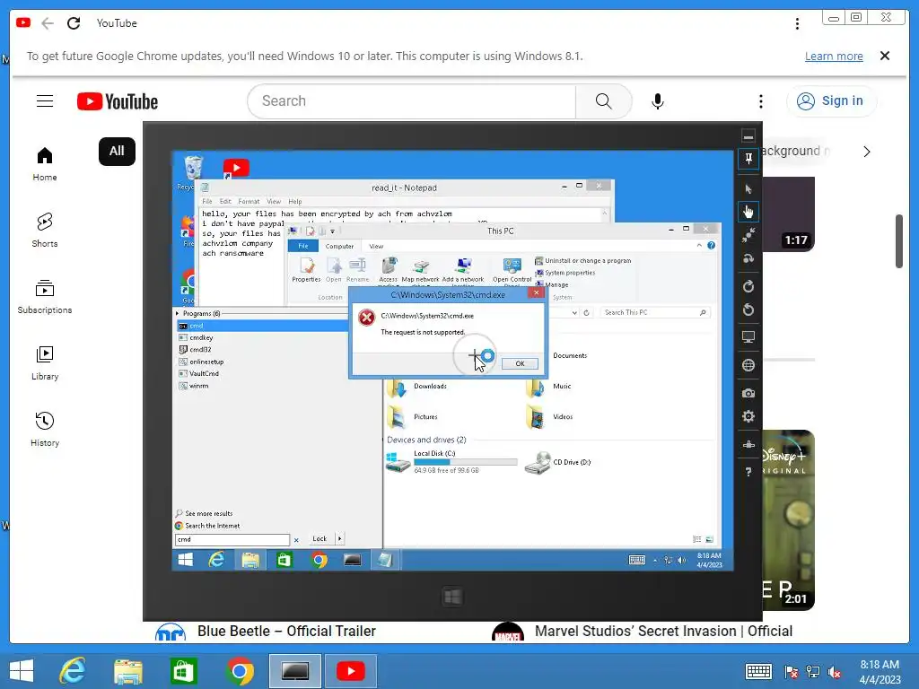
Task: Click the YouTube logo
Action: coord(118,101)
